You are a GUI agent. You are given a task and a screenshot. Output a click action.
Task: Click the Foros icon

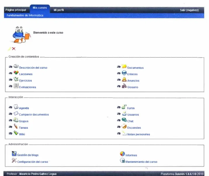click(x=124, y=107)
